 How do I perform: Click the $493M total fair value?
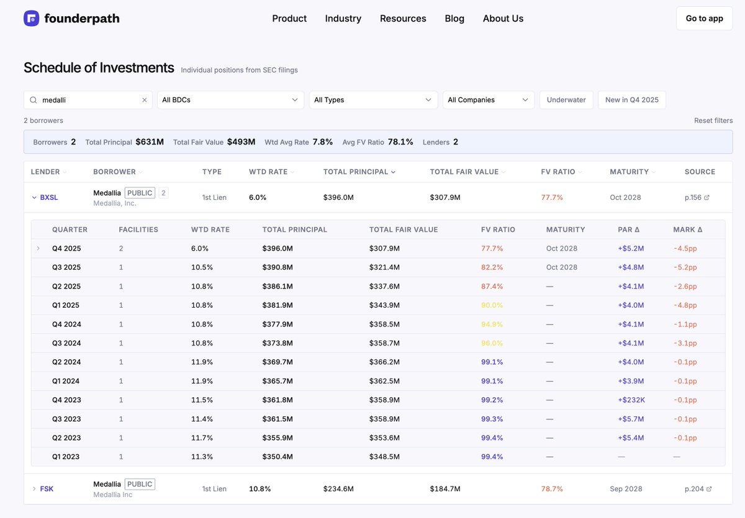click(x=241, y=142)
